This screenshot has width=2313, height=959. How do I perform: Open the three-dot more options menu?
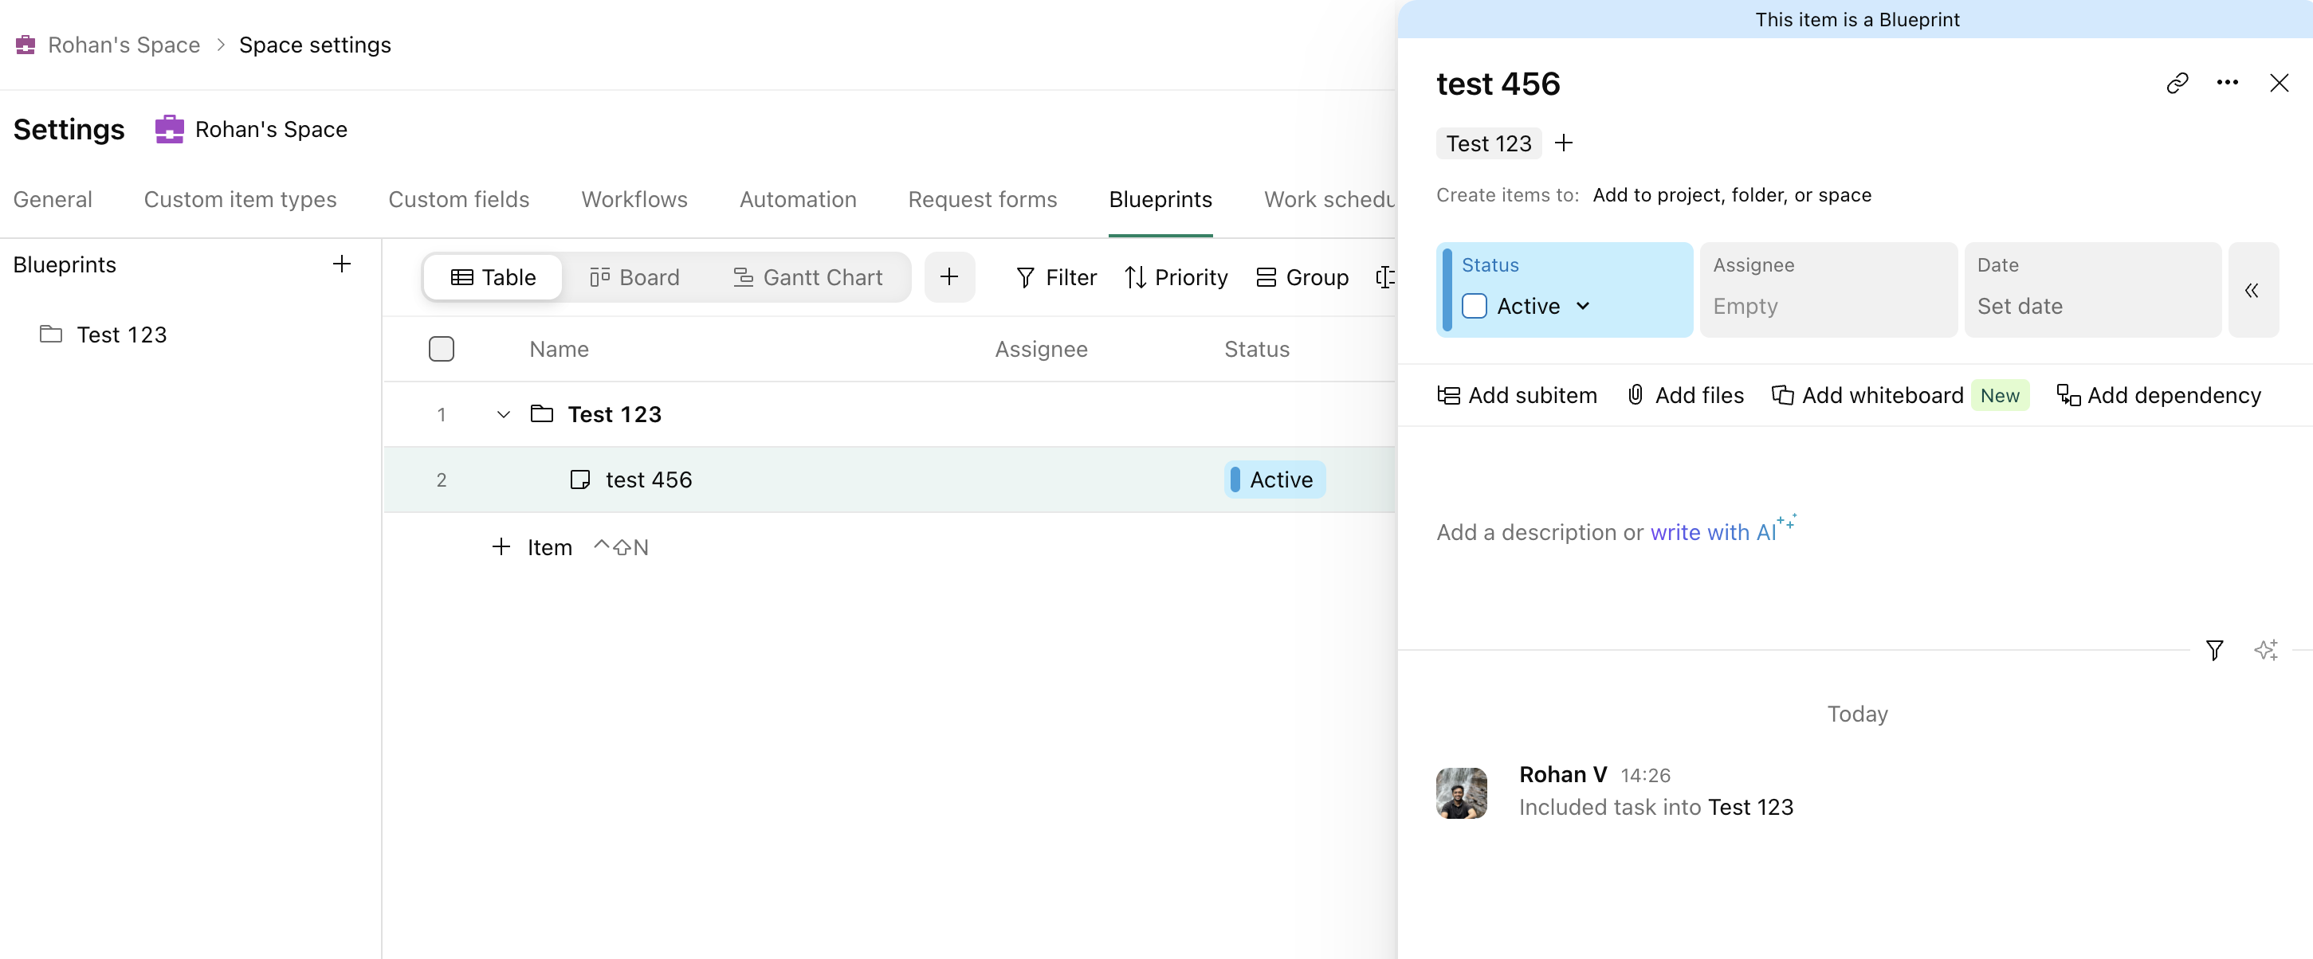pos(2227,84)
